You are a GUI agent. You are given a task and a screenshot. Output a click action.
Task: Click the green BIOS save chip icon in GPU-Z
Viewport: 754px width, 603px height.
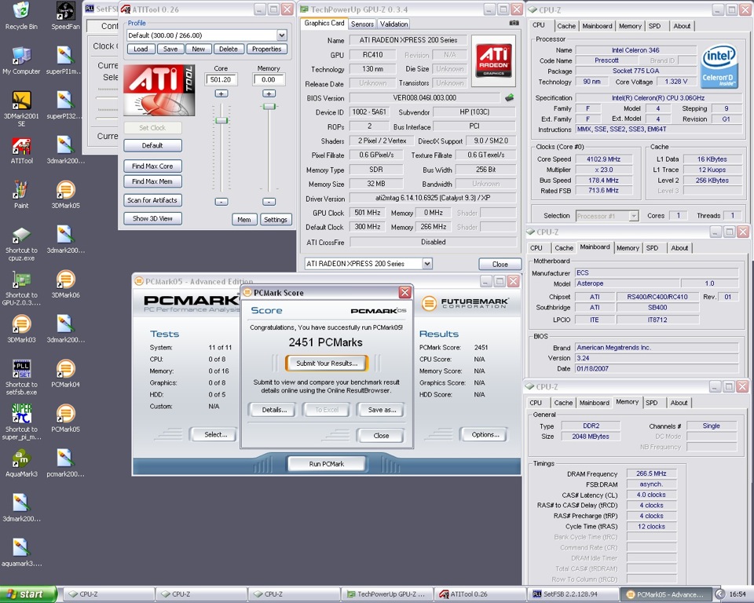509,97
